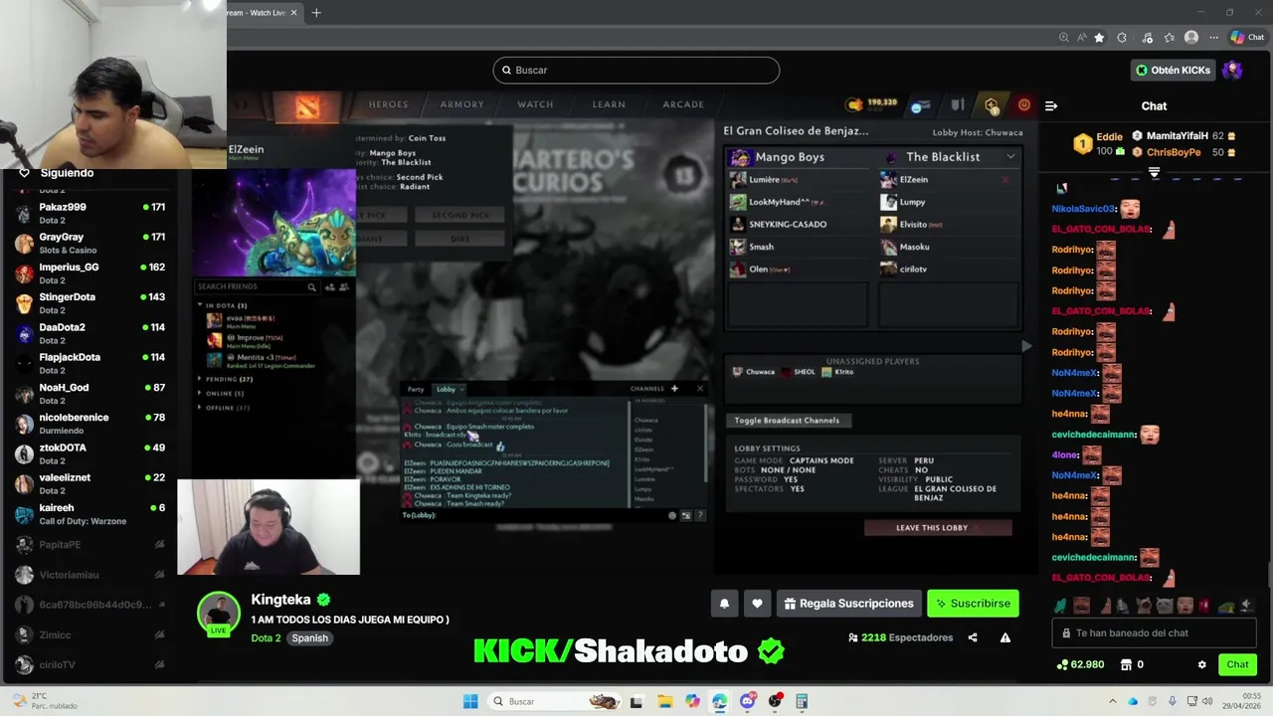Open the ARMORY menu tab
1273x716 pixels.
(x=461, y=104)
